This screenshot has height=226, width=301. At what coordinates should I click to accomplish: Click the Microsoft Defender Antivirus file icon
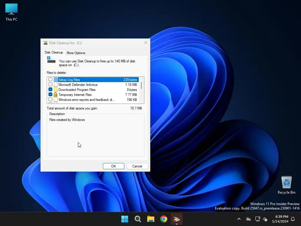click(x=56, y=84)
